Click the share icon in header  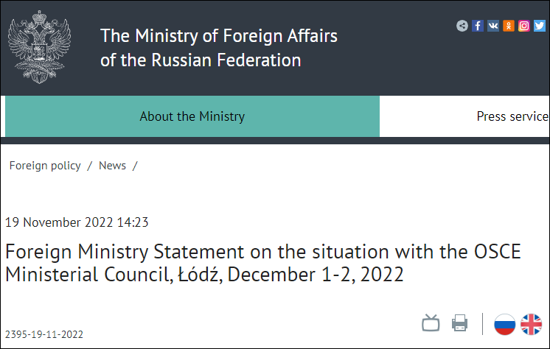coord(462,26)
